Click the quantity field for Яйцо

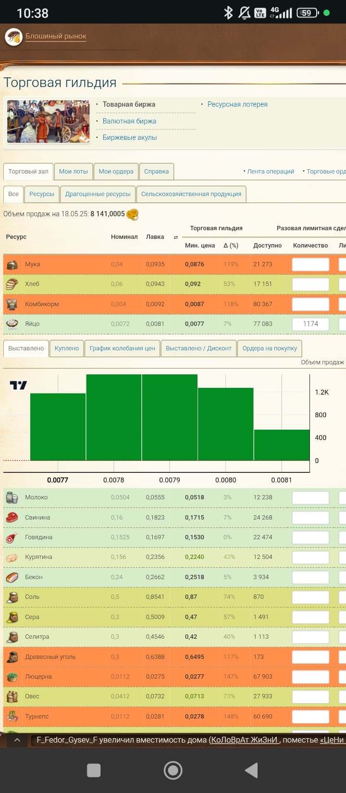(x=310, y=324)
